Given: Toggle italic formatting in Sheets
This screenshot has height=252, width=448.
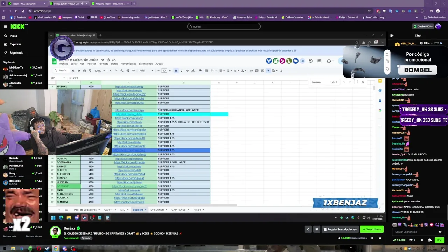Looking at the screenshot, I should (x=182, y=71).
